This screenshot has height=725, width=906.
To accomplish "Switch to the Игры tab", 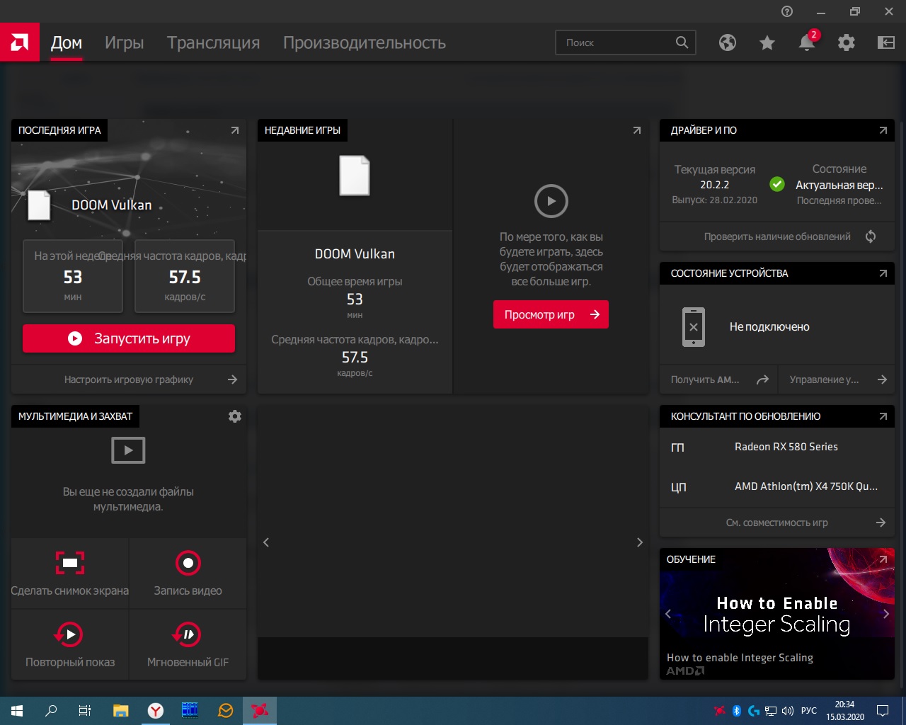I will click(x=124, y=43).
